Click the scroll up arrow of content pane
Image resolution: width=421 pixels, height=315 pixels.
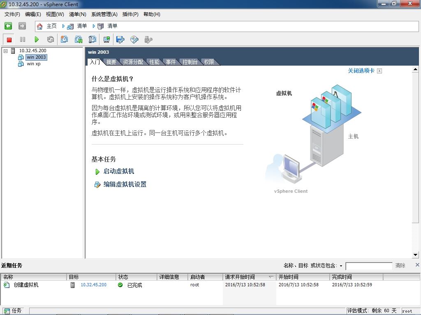point(415,69)
